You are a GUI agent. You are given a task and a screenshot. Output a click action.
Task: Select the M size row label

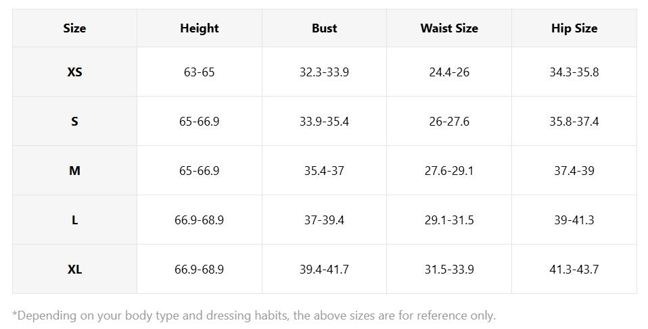74,171
